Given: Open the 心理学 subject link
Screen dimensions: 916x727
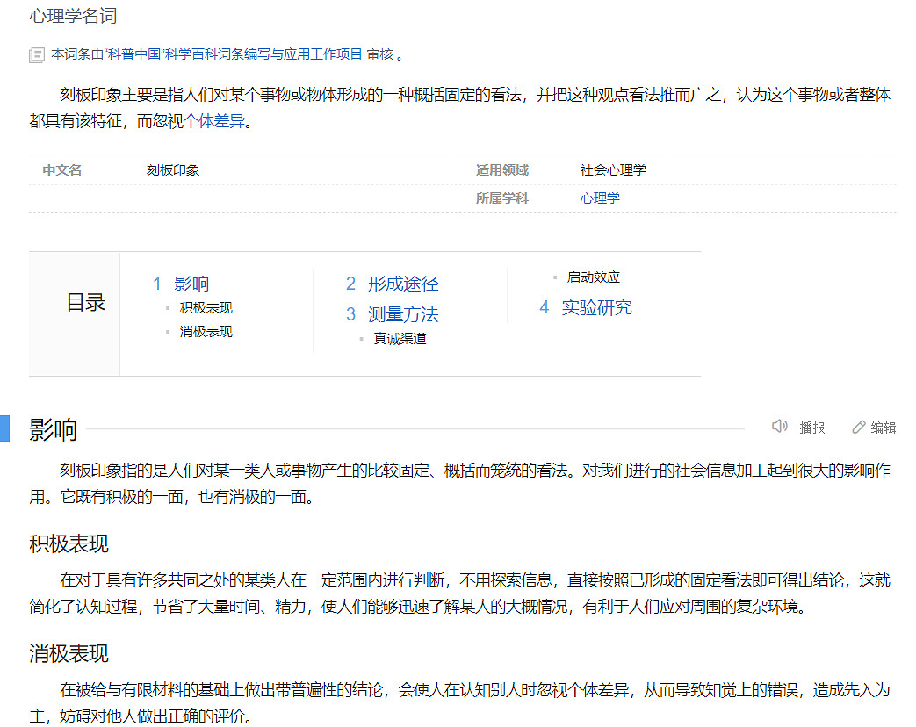Looking at the screenshot, I should pyautogui.click(x=600, y=198).
